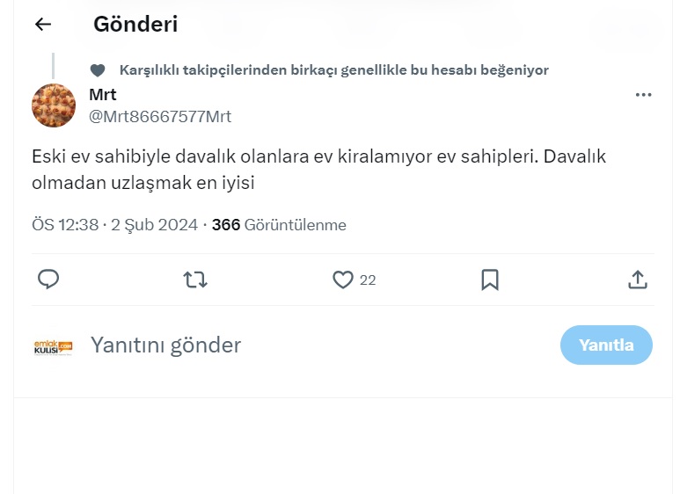Click the small heart beside the mutual followers note
The image size is (680, 494).
pos(98,70)
